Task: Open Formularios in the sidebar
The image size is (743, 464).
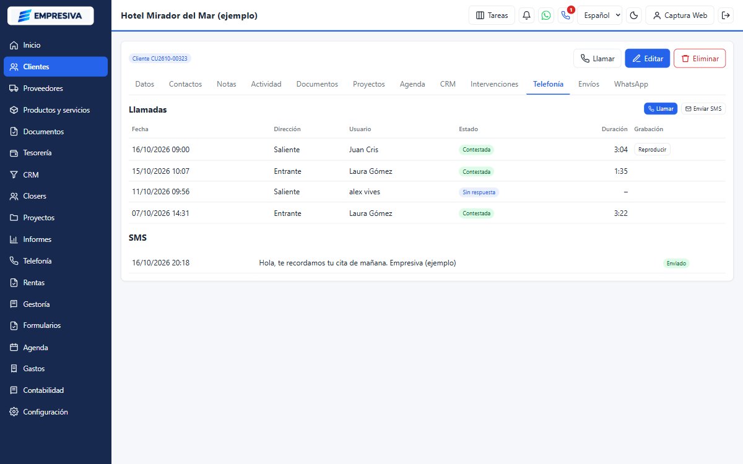Action: click(x=56, y=325)
